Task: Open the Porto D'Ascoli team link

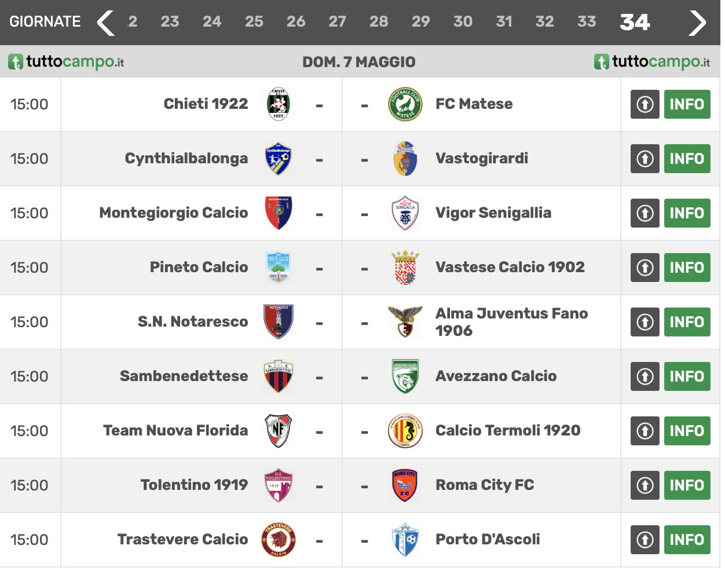Action: pyautogui.click(x=488, y=540)
